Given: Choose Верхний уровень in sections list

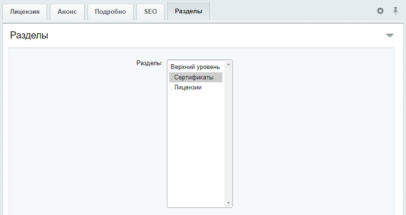Looking at the screenshot, I should (x=196, y=67).
